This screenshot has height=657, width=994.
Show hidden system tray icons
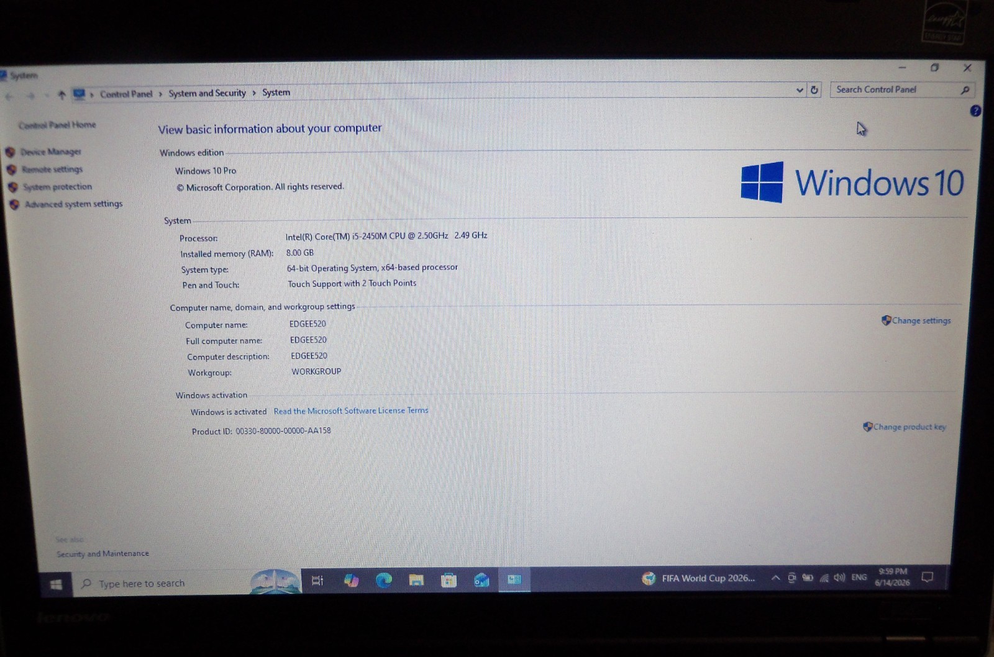(775, 578)
